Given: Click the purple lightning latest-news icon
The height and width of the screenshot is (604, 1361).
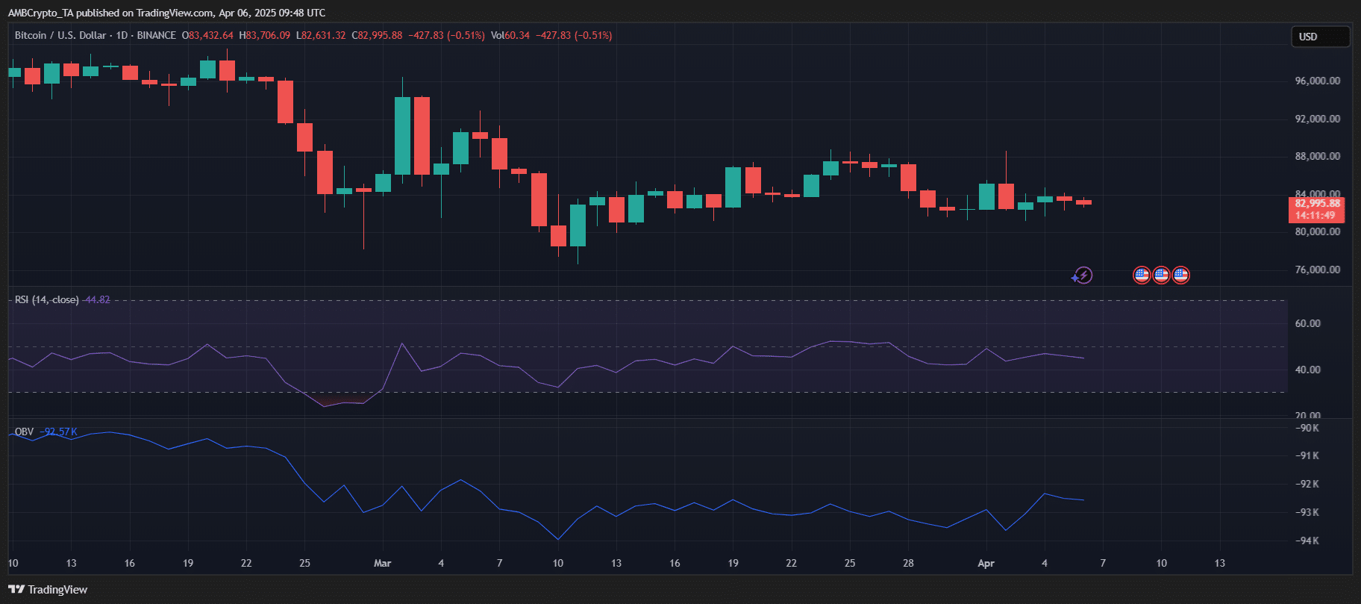Looking at the screenshot, I should pyautogui.click(x=1082, y=275).
